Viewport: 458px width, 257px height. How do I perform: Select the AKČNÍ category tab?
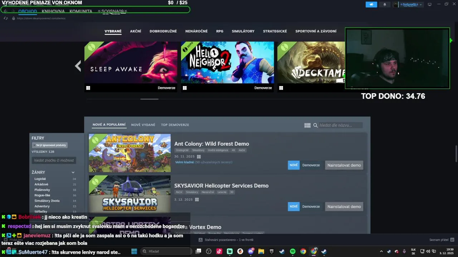[x=136, y=31]
